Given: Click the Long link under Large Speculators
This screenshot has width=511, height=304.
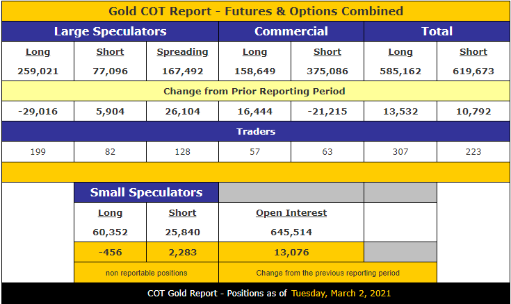Looking at the screenshot, I should point(38,52).
